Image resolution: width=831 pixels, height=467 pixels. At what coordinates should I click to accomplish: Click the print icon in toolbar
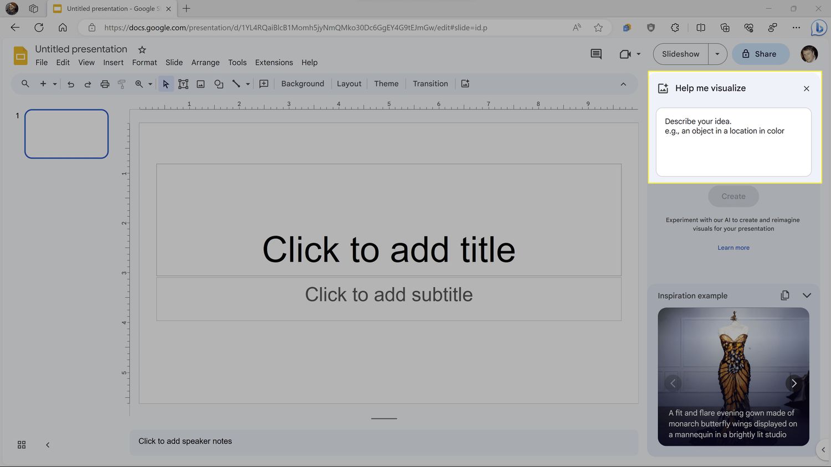pos(105,84)
